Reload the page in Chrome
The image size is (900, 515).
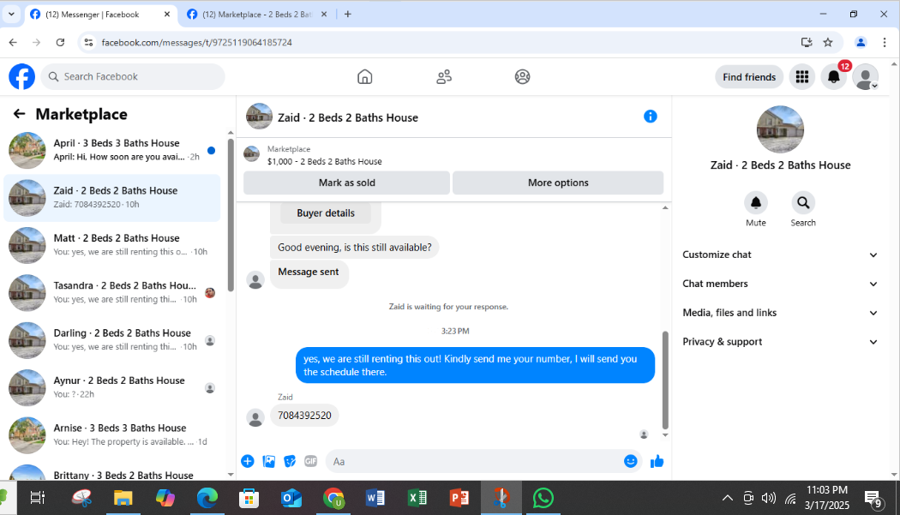(60, 43)
